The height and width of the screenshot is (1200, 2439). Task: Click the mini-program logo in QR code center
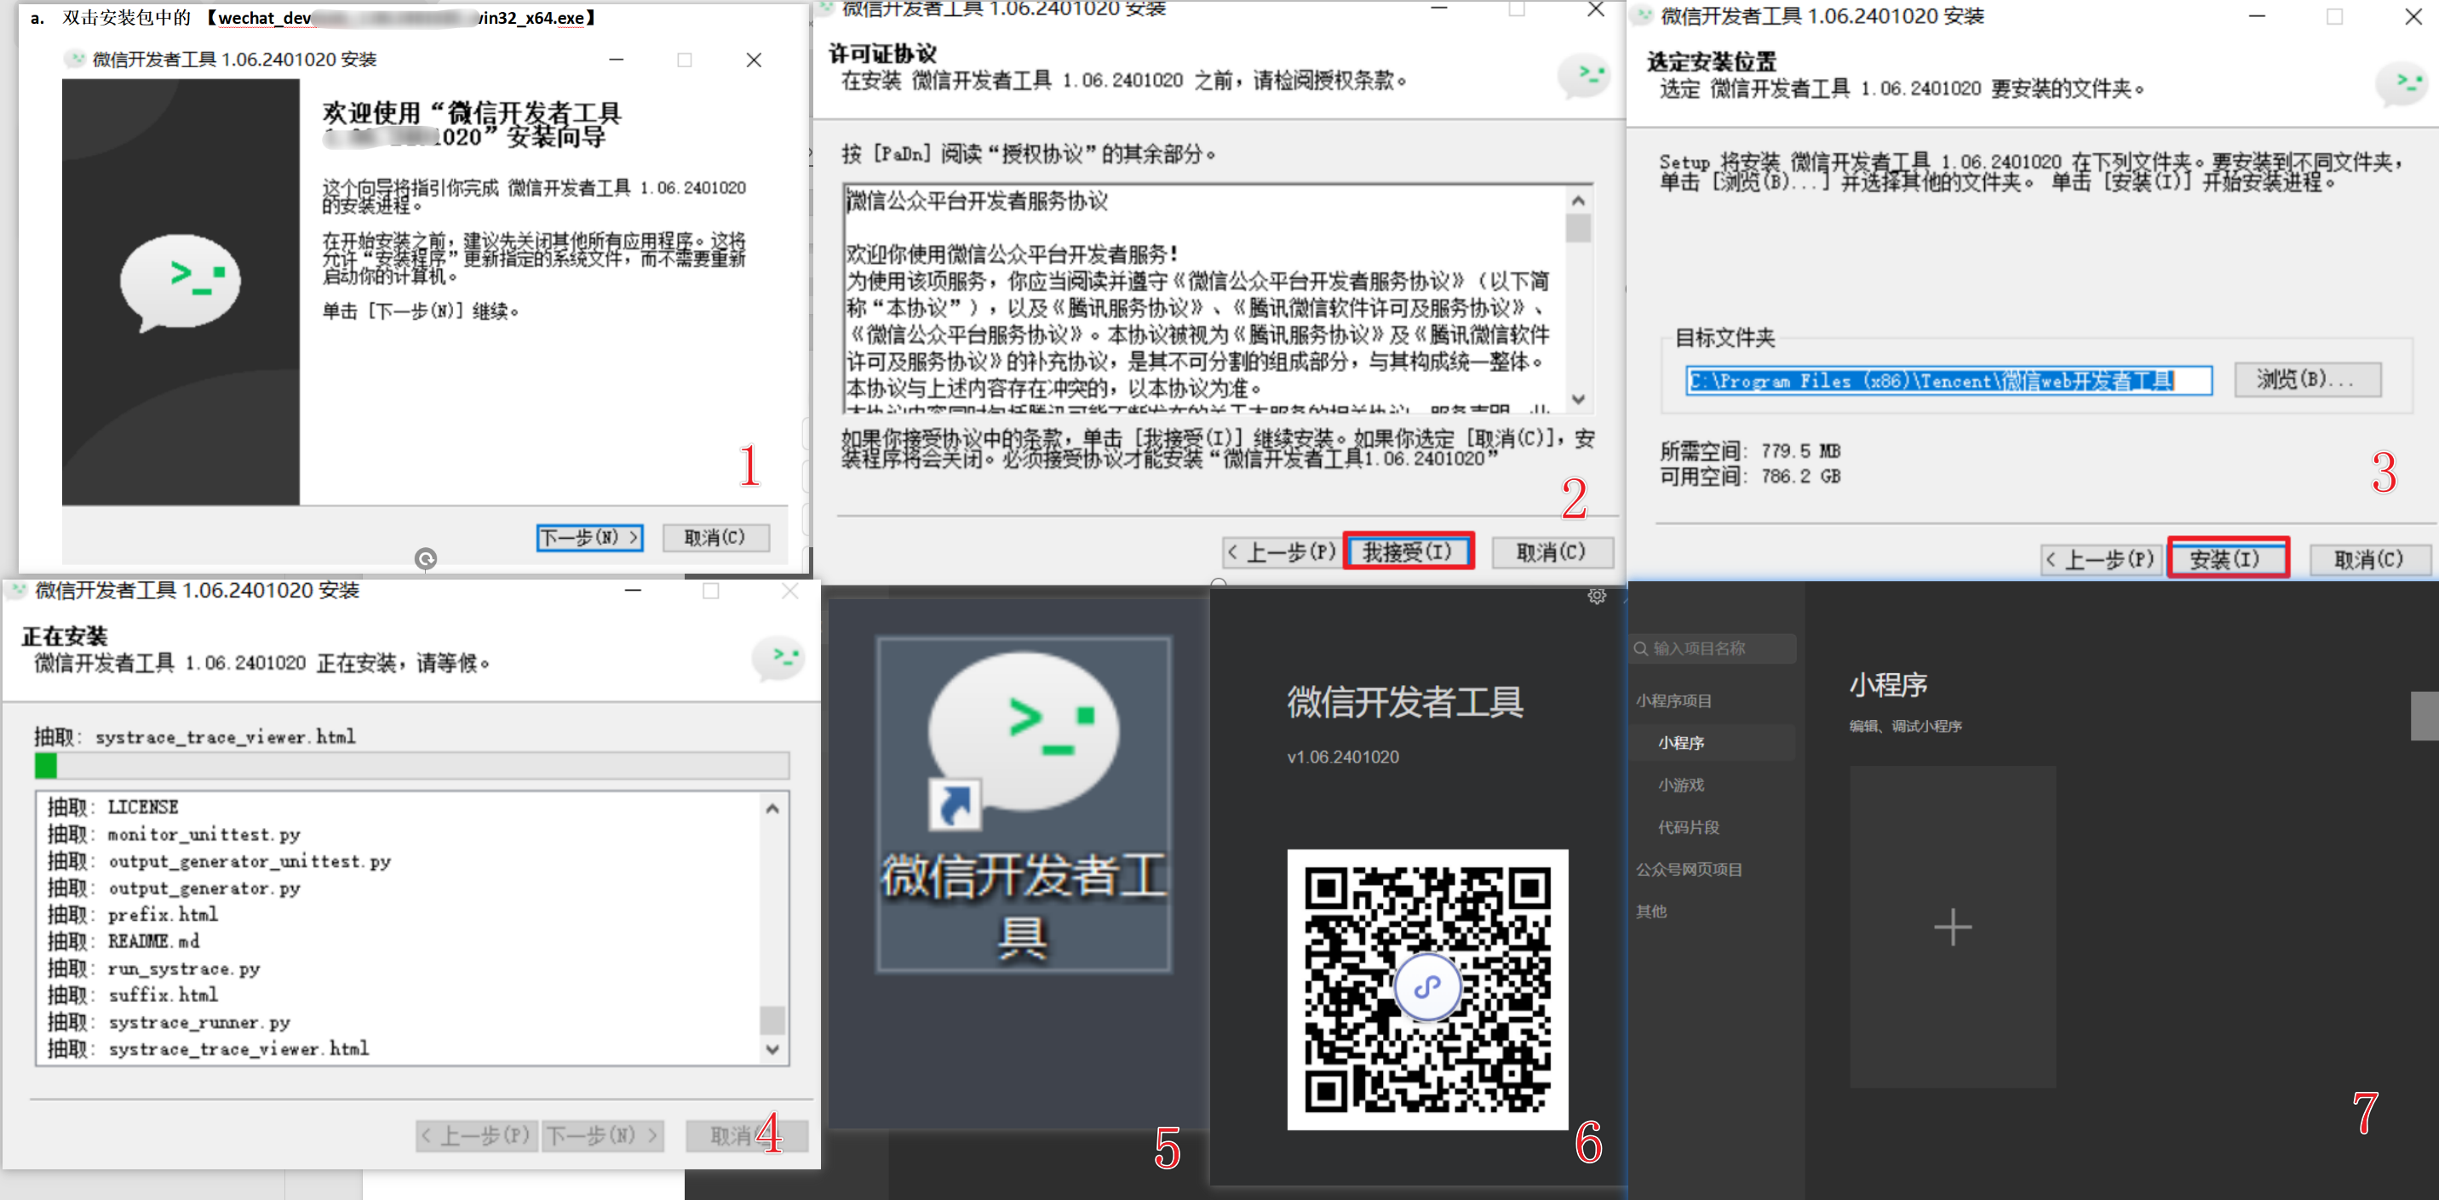pos(1428,987)
